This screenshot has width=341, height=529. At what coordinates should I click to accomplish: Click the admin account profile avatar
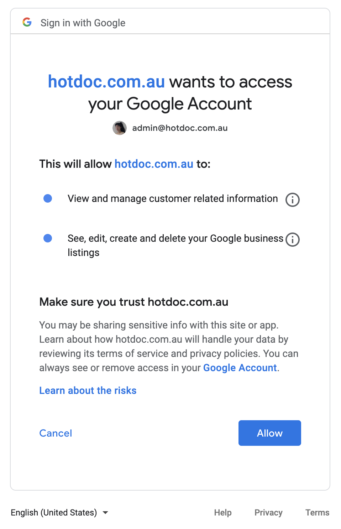click(120, 128)
